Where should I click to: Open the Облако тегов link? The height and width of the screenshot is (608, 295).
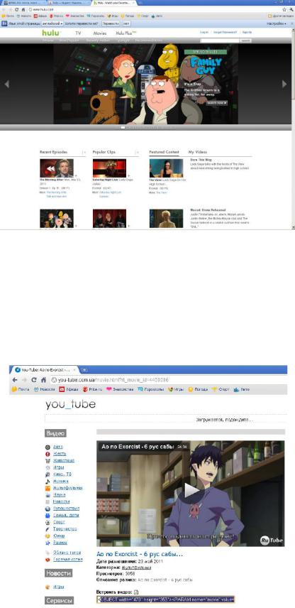pos(67,553)
